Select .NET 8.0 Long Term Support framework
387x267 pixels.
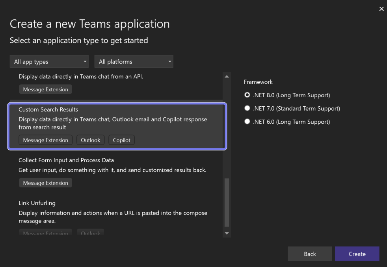247,95
